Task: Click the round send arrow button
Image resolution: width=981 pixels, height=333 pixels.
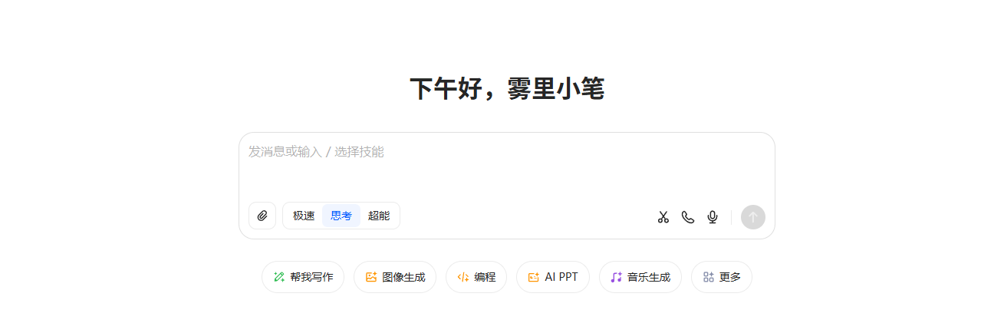Action: [x=753, y=217]
